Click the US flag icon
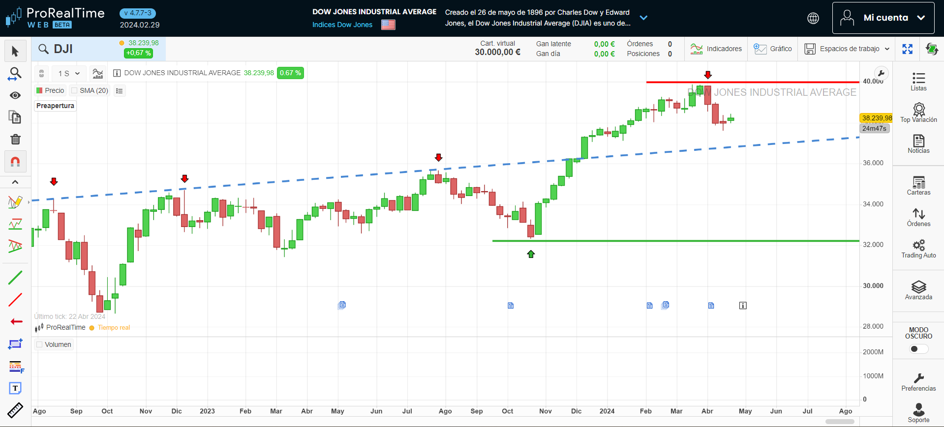 point(388,25)
